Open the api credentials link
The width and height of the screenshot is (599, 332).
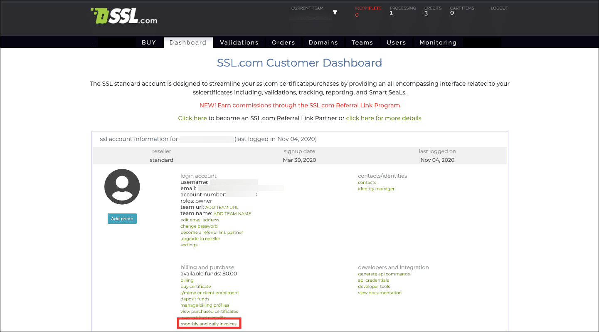pyautogui.click(x=373, y=280)
